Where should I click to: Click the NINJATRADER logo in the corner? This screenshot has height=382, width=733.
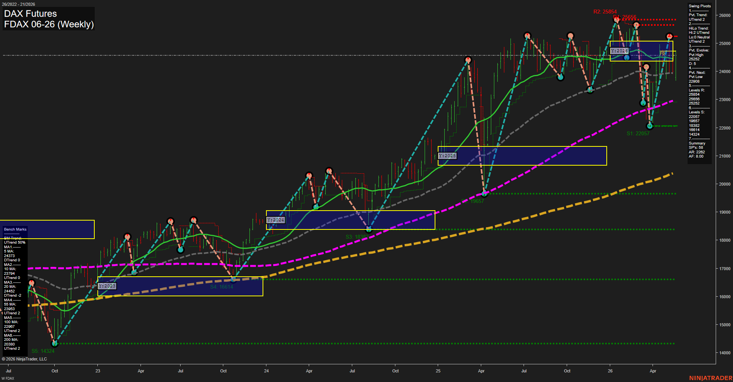tap(711, 378)
